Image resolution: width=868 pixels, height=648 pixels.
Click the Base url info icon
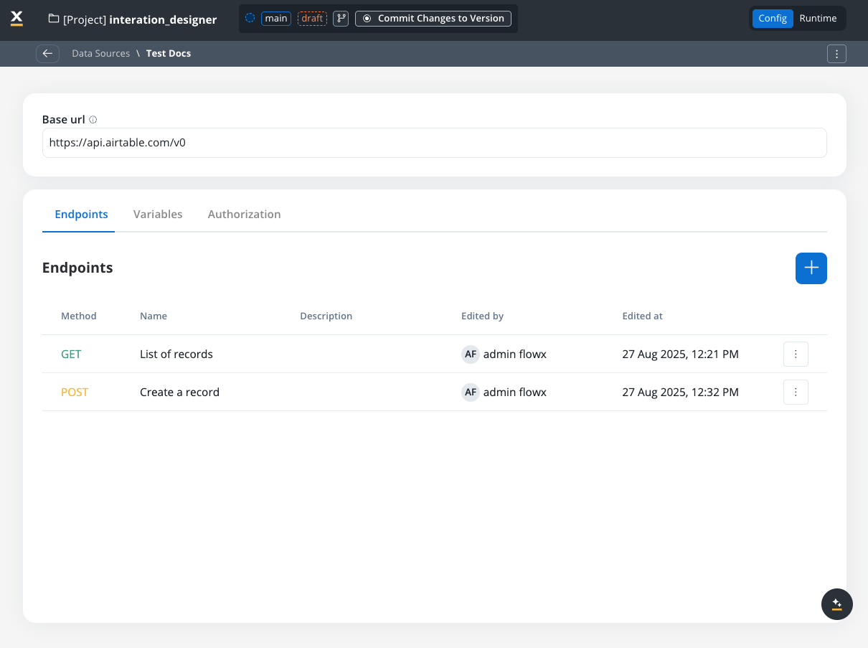point(93,120)
